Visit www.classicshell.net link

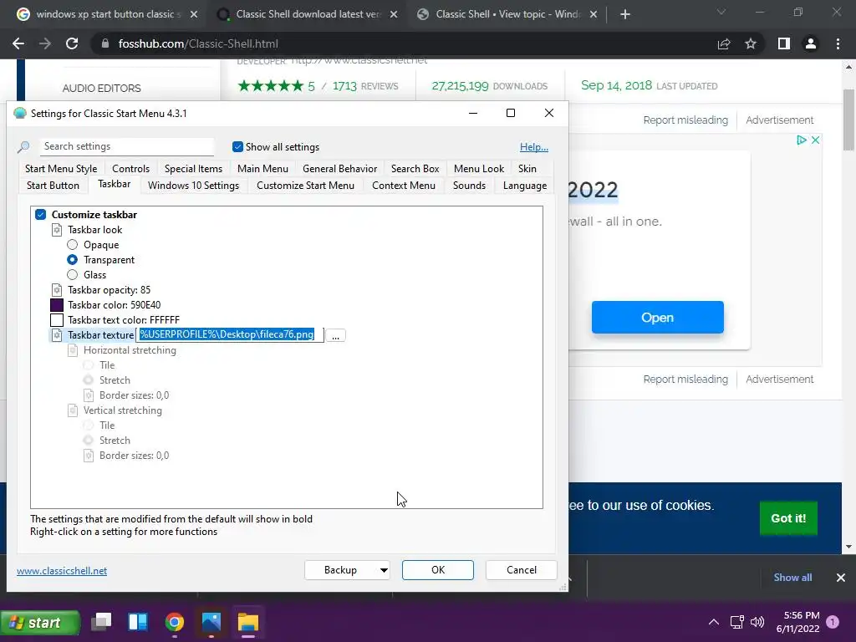pyautogui.click(x=62, y=570)
